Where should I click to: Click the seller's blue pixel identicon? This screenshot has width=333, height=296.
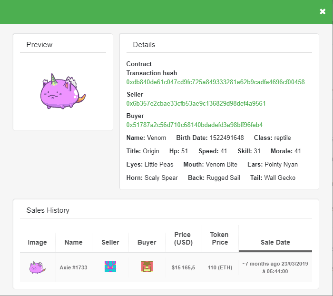[110, 266]
